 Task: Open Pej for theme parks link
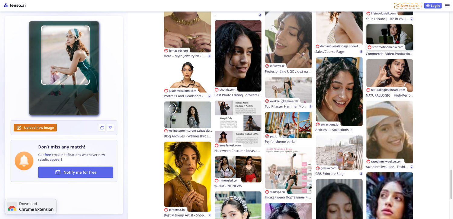click(280, 142)
